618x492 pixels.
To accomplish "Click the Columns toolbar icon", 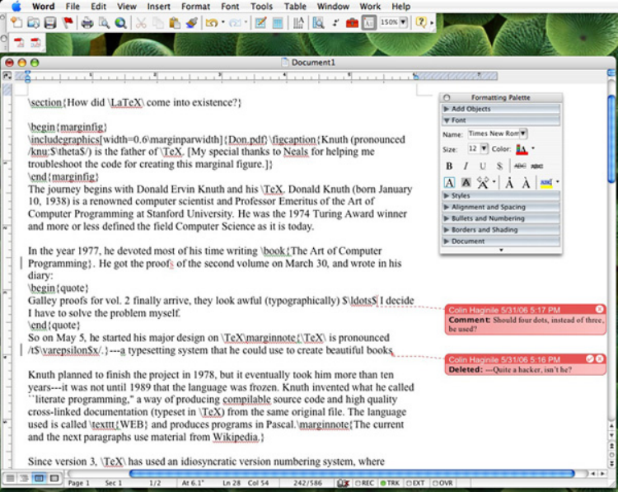I will tap(298, 22).
